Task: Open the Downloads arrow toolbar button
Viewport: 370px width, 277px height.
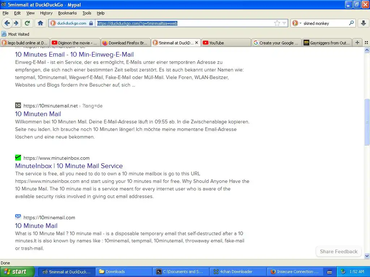Action: coord(363,23)
